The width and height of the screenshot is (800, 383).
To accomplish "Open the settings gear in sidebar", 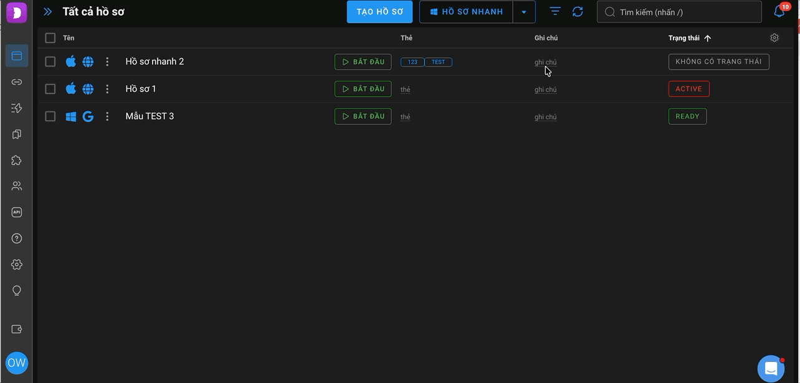I will [17, 264].
